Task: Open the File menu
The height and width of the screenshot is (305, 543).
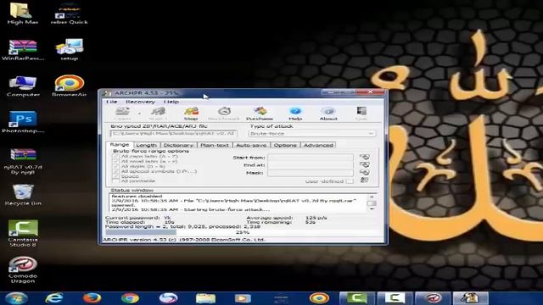Action: [x=111, y=102]
